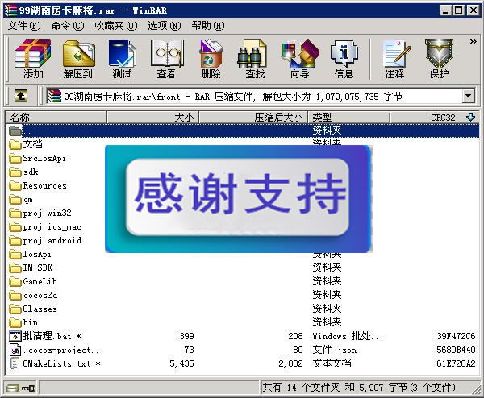
Task: Click the Delete (删除) toolbar icon
Action: pos(211,59)
